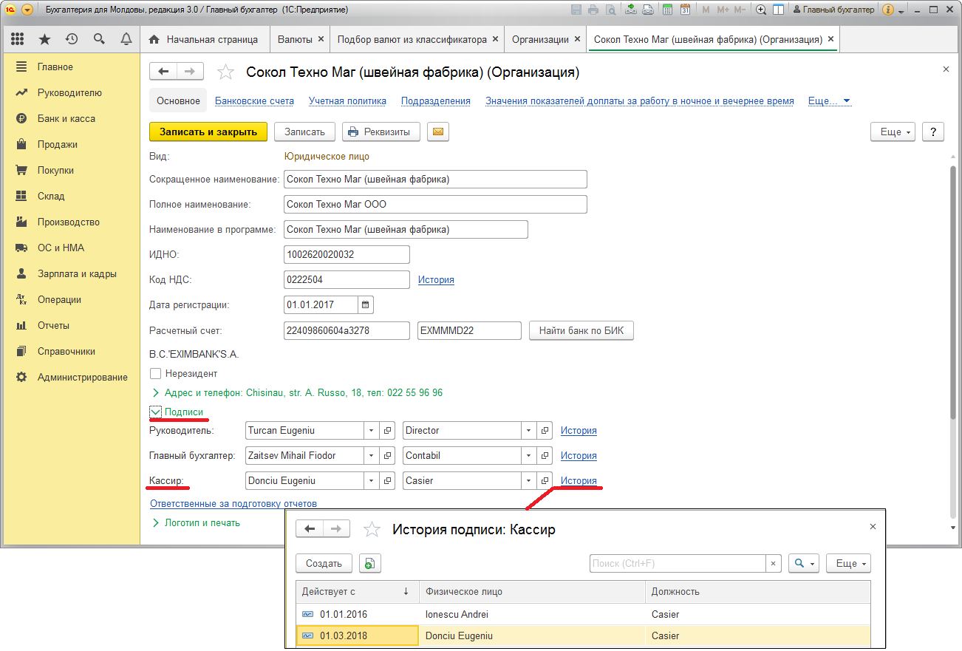The height and width of the screenshot is (651, 962).
Task: Click Записать и закрыть button
Action: (208, 132)
